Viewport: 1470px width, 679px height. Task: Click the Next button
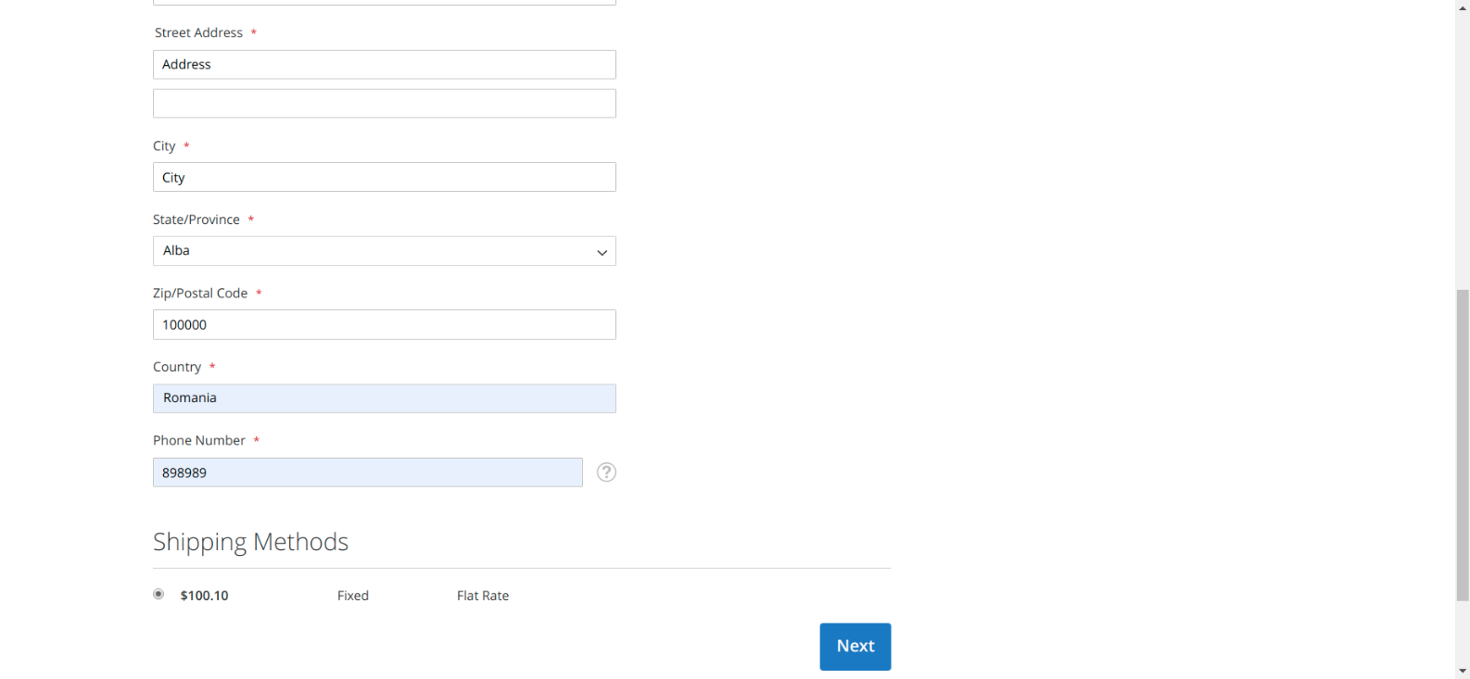point(854,646)
